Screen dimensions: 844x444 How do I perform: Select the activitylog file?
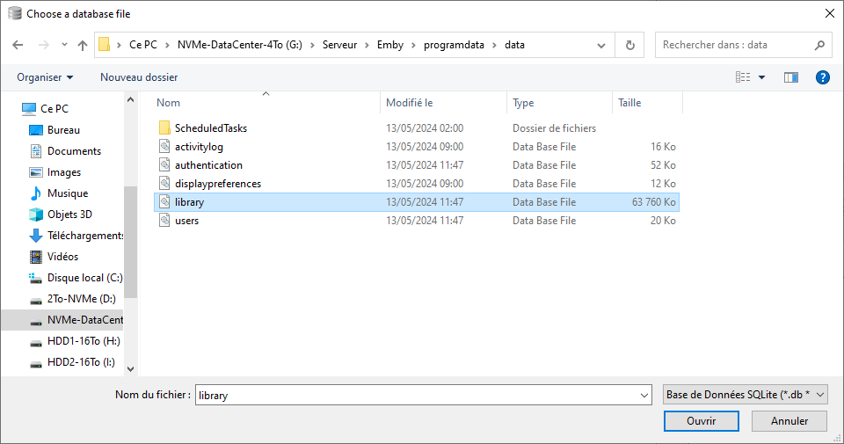point(199,147)
